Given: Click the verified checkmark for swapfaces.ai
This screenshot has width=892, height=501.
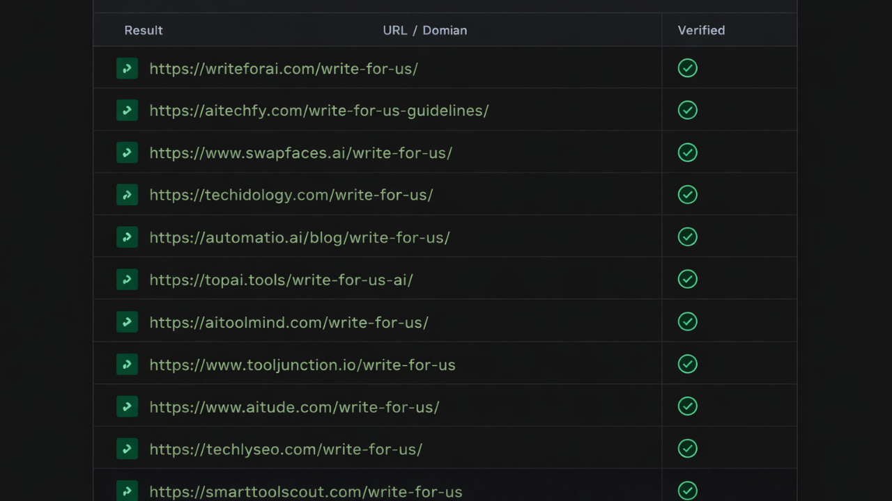Looking at the screenshot, I should 688,152.
